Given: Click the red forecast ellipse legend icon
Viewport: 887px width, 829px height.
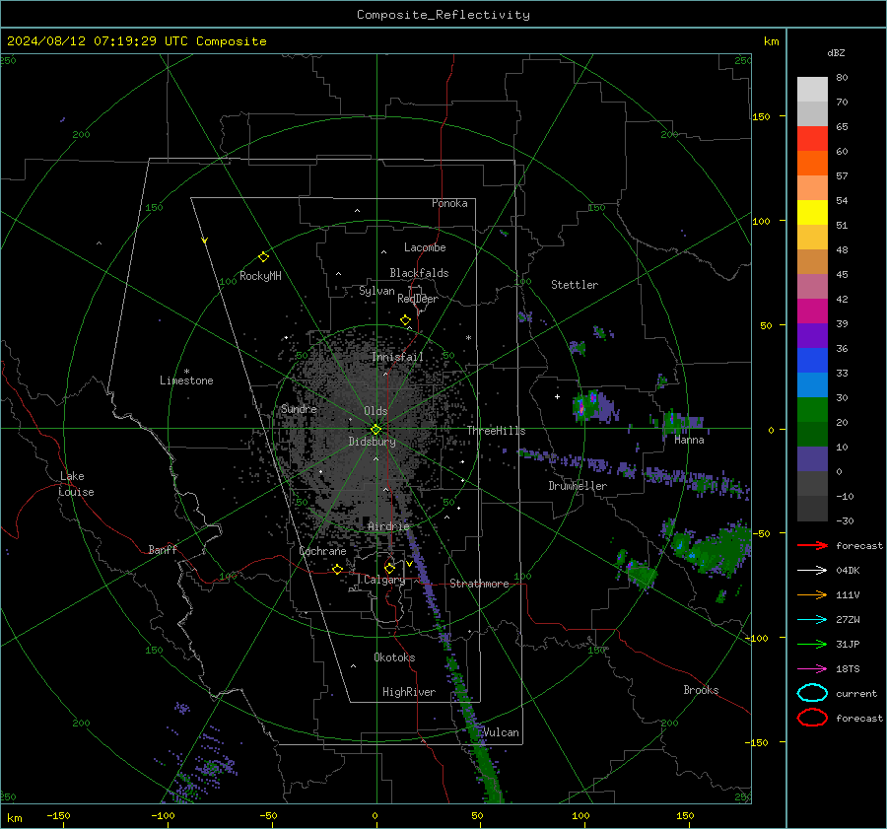Looking at the screenshot, I should (812, 718).
